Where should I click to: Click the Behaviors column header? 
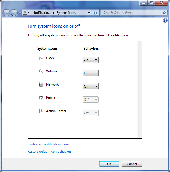[91, 49]
